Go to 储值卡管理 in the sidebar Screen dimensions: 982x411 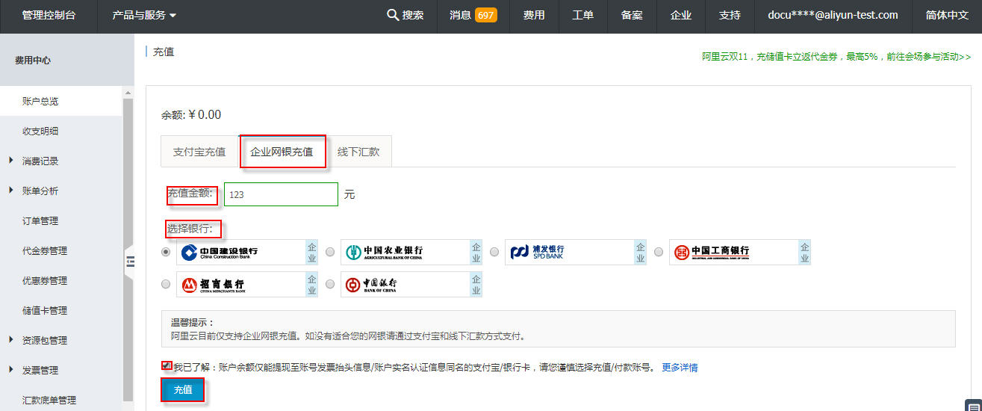coord(45,310)
